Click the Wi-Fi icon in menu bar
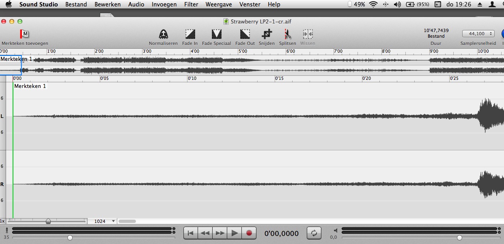 click(373, 4)
